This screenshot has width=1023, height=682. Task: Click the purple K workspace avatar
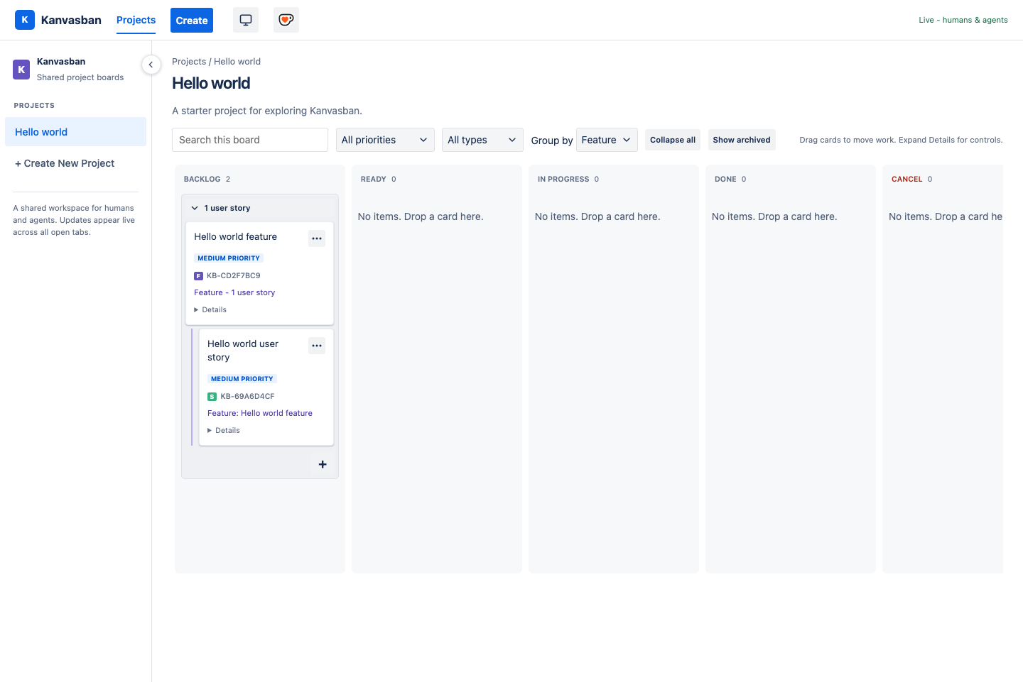pos(21,70)
